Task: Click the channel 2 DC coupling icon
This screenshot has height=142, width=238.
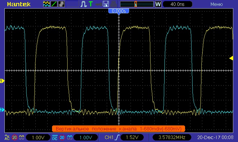Action: pyautogui.click(x=55, y=137)
